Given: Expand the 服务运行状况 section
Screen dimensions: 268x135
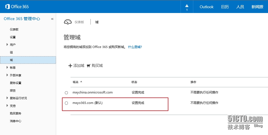Looking at the screenshot, I should tap(7, 98).
